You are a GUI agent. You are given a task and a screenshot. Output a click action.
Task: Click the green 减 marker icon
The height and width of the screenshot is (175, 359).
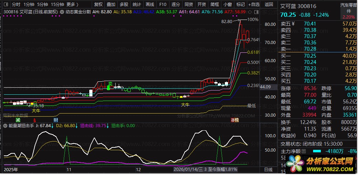18,120
